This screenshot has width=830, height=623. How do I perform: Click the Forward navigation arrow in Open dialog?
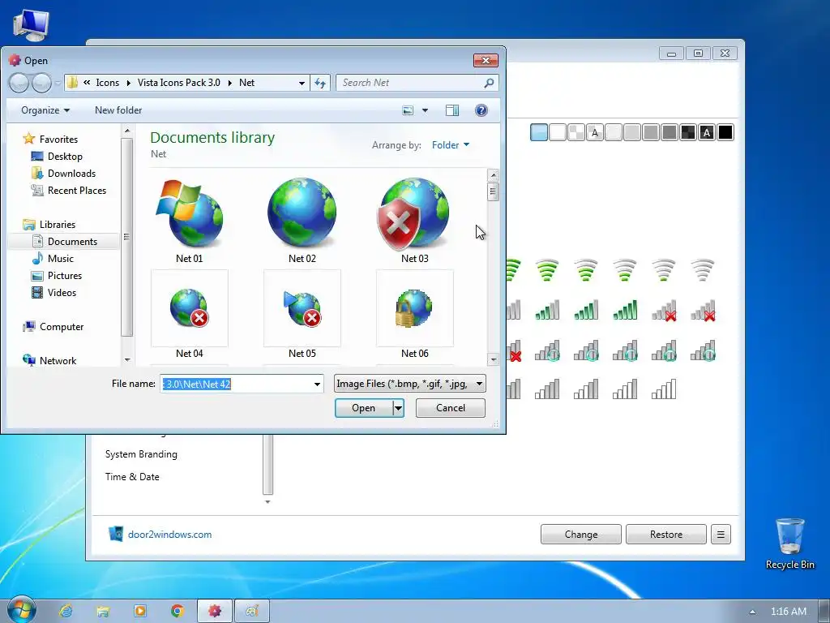point(42,84)
